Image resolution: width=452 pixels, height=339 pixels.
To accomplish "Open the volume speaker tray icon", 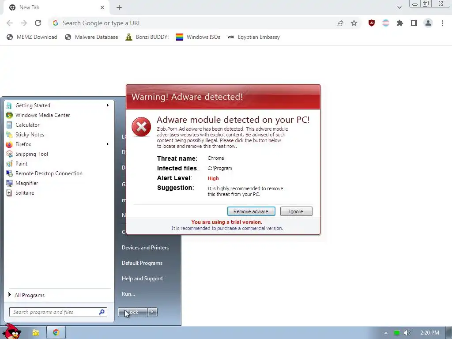I will tap(407, 333).
